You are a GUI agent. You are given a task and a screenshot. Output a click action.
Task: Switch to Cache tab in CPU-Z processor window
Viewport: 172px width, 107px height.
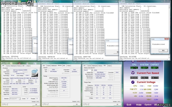tap(8, 66)
